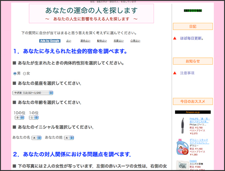The height and width of the screenshot is (171, 225).
Task: Open the zodiac sign dropdown
Action: pos(33,93)
